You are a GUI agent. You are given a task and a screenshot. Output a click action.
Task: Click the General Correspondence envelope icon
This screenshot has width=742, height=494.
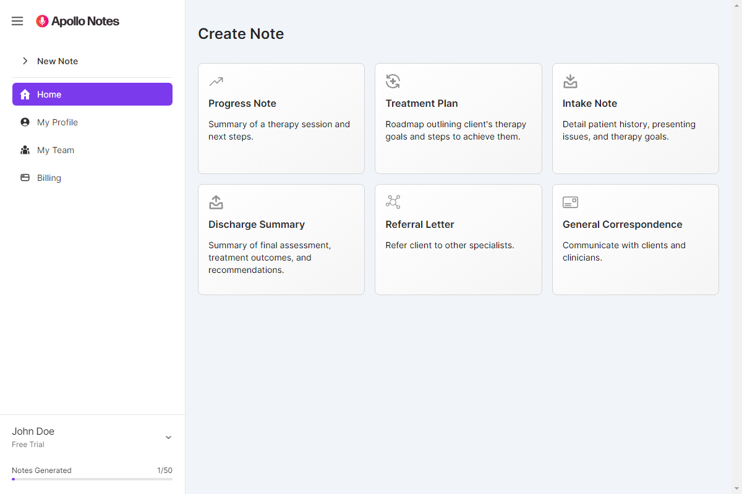(x=569, y=202)
